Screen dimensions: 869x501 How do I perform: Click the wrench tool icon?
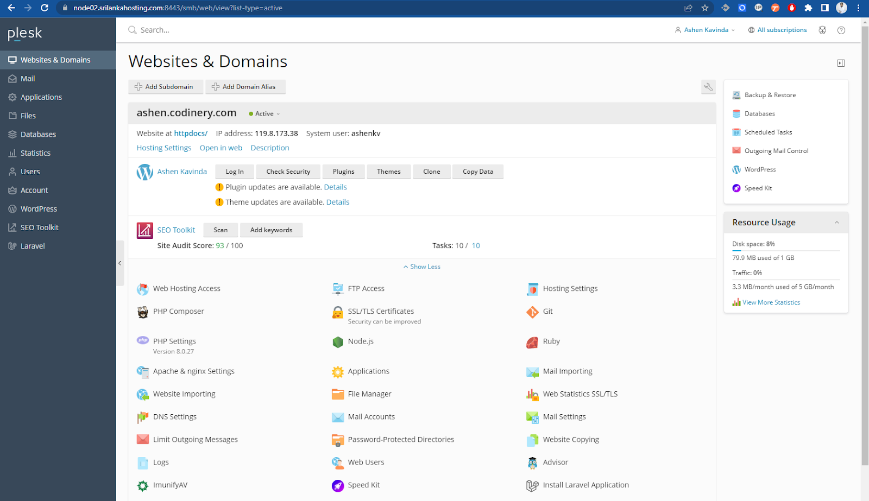point(708,87)
